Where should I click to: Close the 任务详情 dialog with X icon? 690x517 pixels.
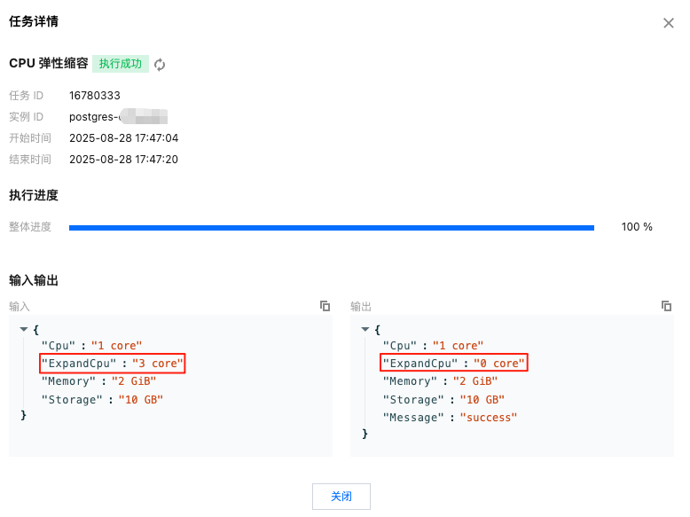pyautogui.click(x=669, y=23)
